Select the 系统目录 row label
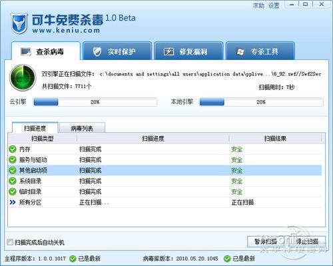 (30, 181)
